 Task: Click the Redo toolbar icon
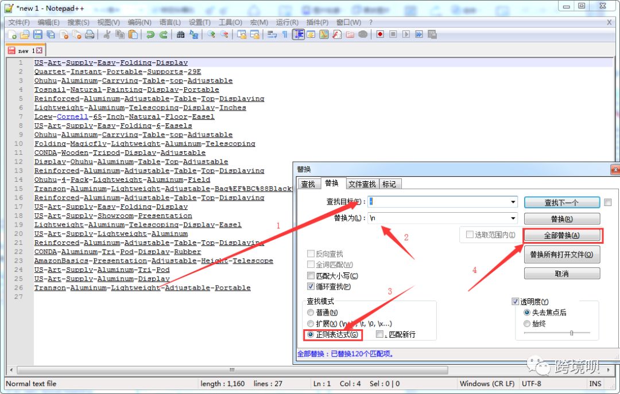point(163,35)
